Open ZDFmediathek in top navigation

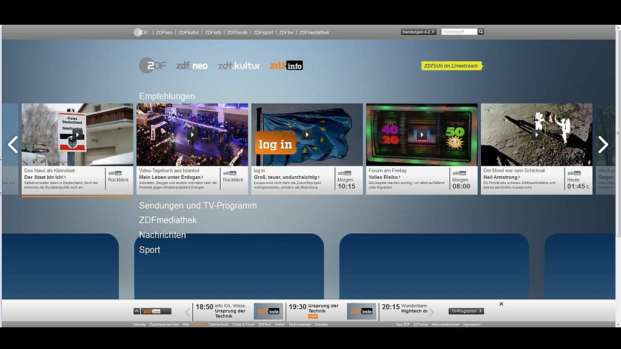coord(314,33)
